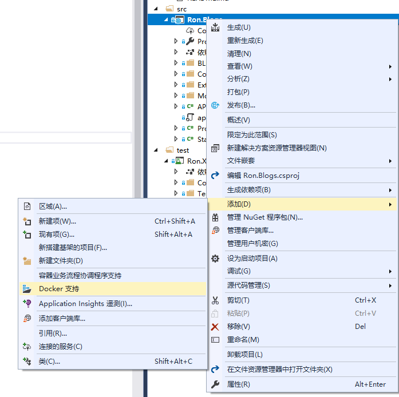This screenshot has height=397, width=399.
Task: Choose 重新生成(E) in the context menu
Action: 245,41
